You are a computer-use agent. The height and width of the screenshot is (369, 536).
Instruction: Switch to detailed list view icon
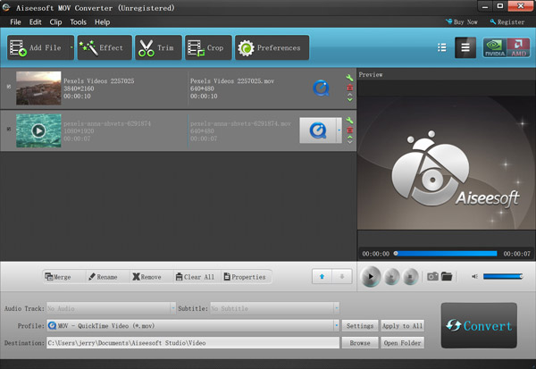click(442, 47)
